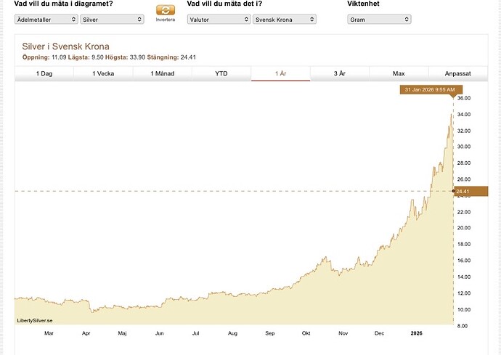
Task: Show the Max chart range
Action: (x=399, y=73)
